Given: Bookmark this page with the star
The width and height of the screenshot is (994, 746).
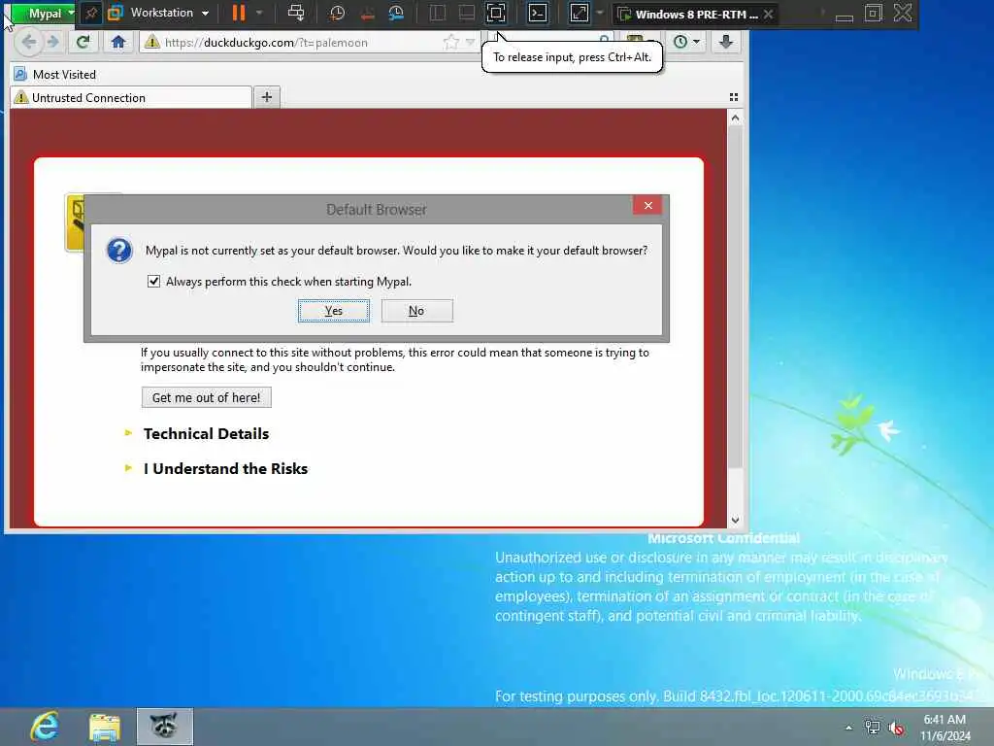Looking at the screenshot, I should (x=451, y=43).
